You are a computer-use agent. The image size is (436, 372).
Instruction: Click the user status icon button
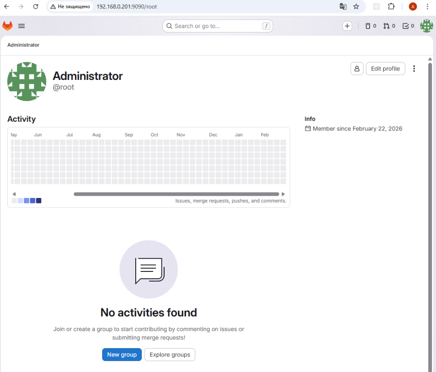(357, 68)
